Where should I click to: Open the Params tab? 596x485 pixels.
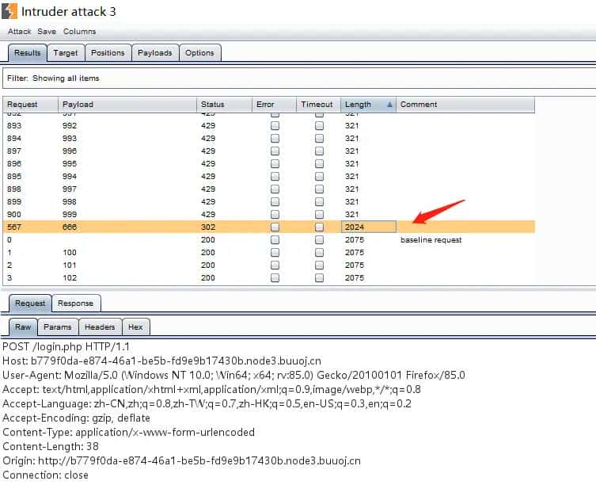[57, 327]
